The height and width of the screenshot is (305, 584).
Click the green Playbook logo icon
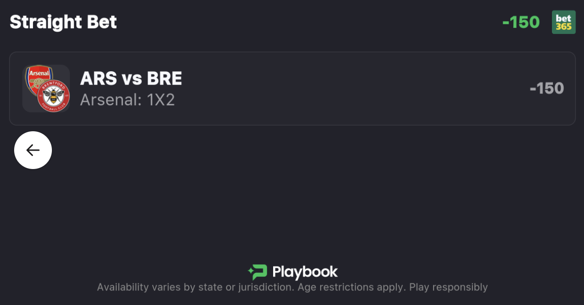pyautogui.click(x=258, y=272)
